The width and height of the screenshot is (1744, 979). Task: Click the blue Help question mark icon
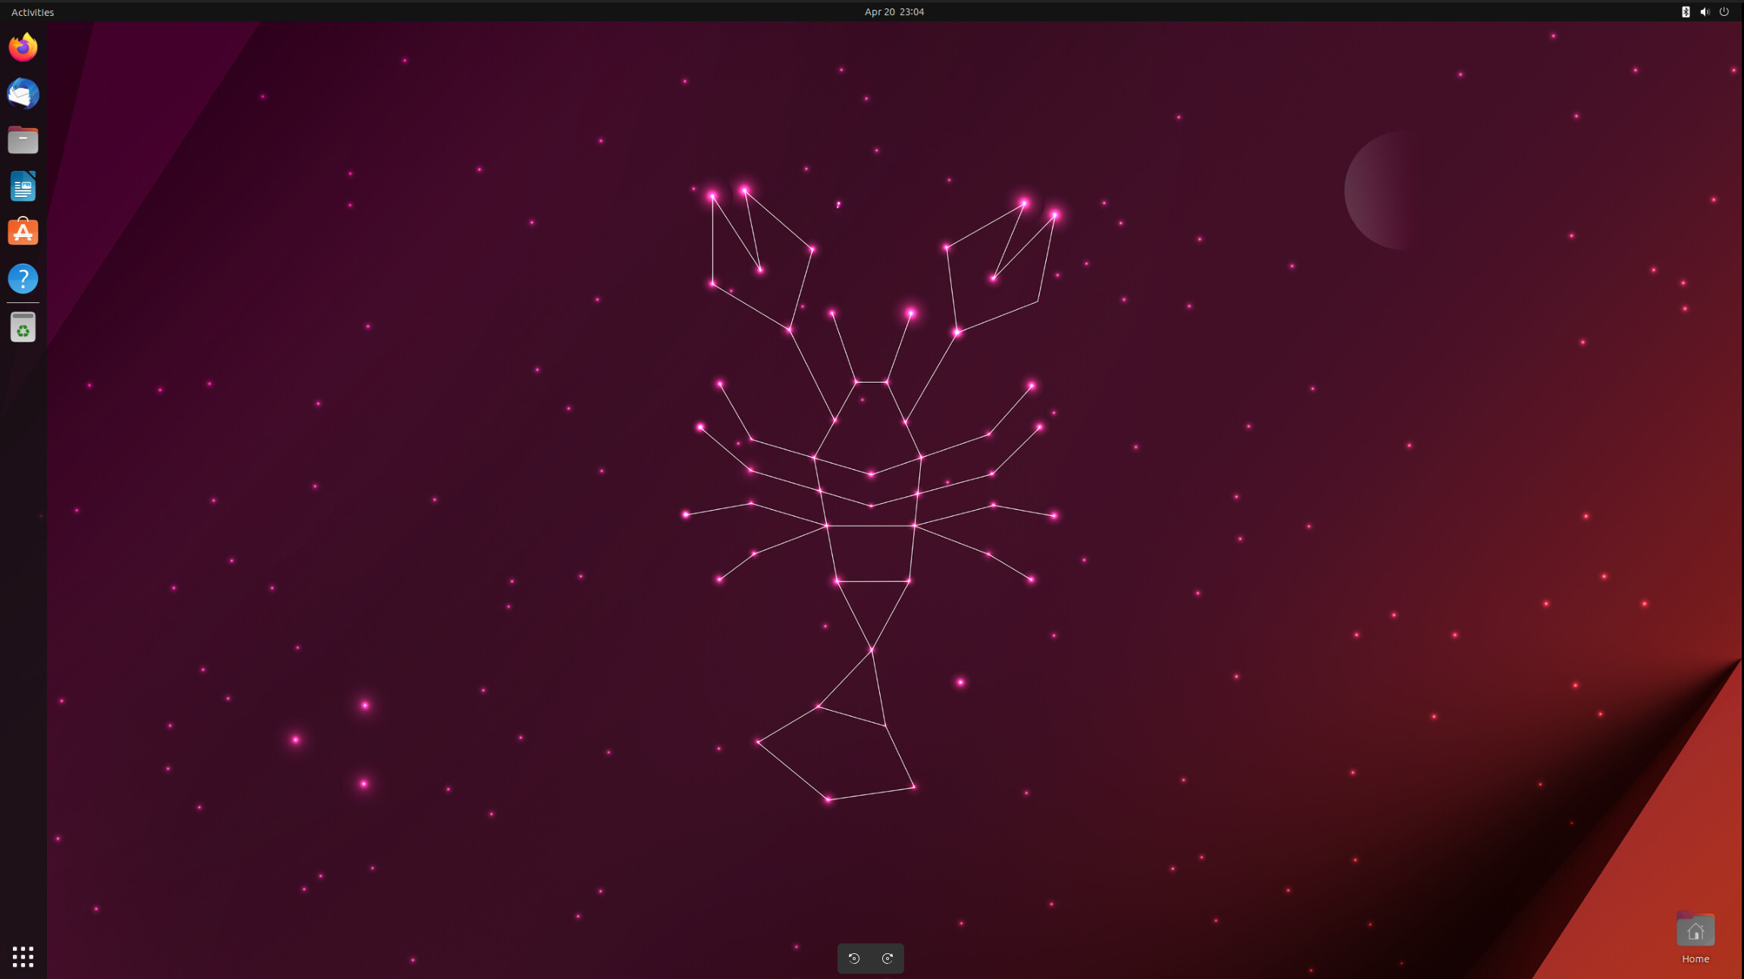23,278
